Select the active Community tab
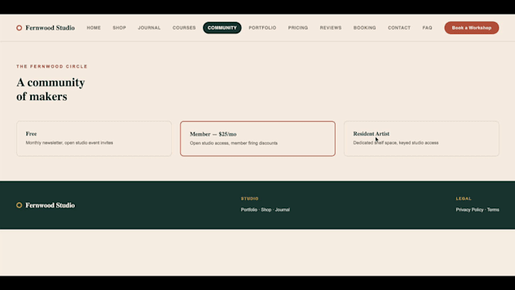Image resolution: width=515 pixels, height=290 pixels. pos(222,28)
